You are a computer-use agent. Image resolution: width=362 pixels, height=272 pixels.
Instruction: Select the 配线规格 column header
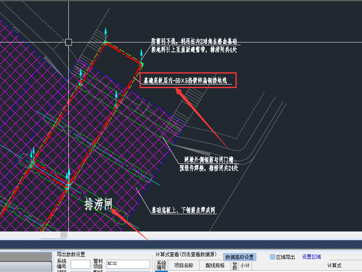point(215,266)
